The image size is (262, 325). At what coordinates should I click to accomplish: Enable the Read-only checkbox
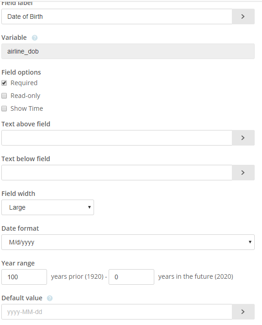[x=4, y=96]
